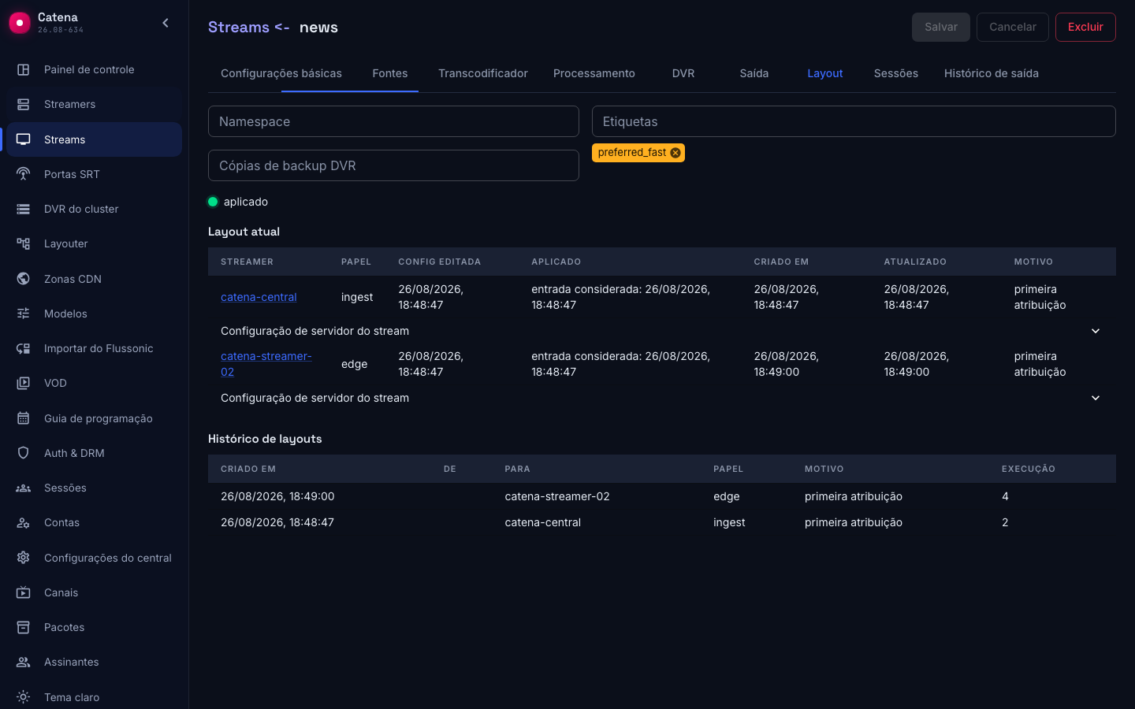The image size is (1135, 709).
Task: Select history row 26/08/2026, 18:49:00
Action: (x=662, y=496)
